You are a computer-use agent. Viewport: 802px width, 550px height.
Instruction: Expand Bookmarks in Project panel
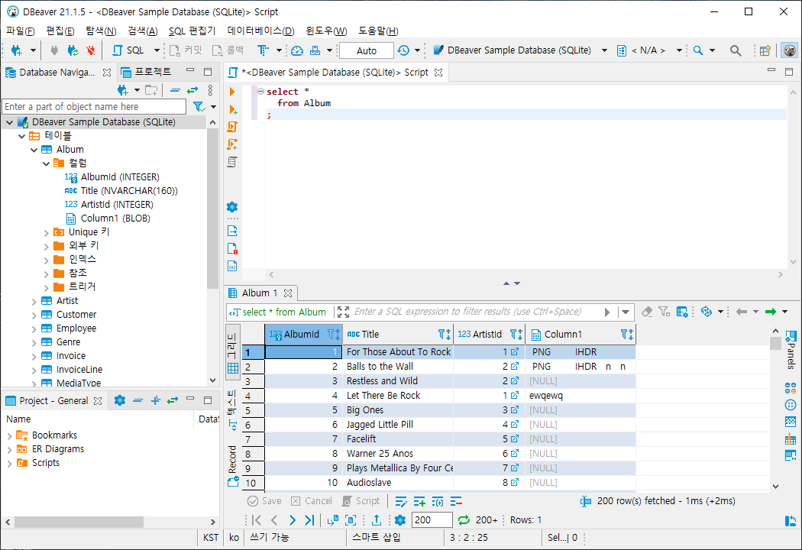point(9,436)
